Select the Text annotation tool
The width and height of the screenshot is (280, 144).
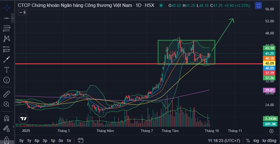(x=7, y=70)
